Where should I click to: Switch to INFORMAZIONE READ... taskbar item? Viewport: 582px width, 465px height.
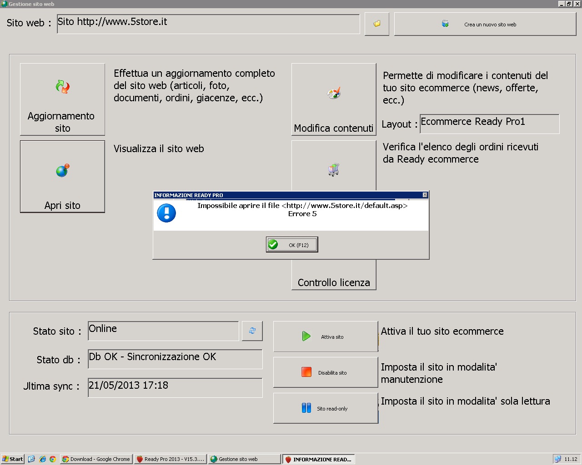coord(319,459)
